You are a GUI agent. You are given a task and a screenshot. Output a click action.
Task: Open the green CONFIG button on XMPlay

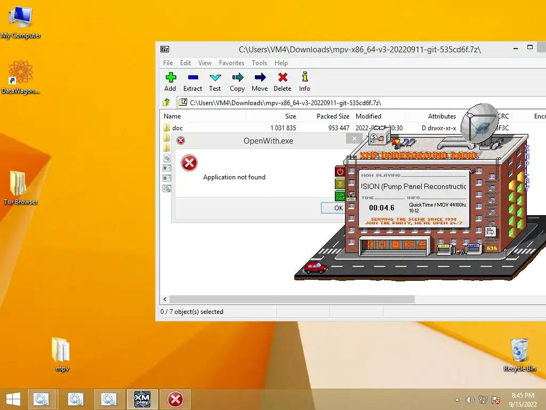point(340,195)
